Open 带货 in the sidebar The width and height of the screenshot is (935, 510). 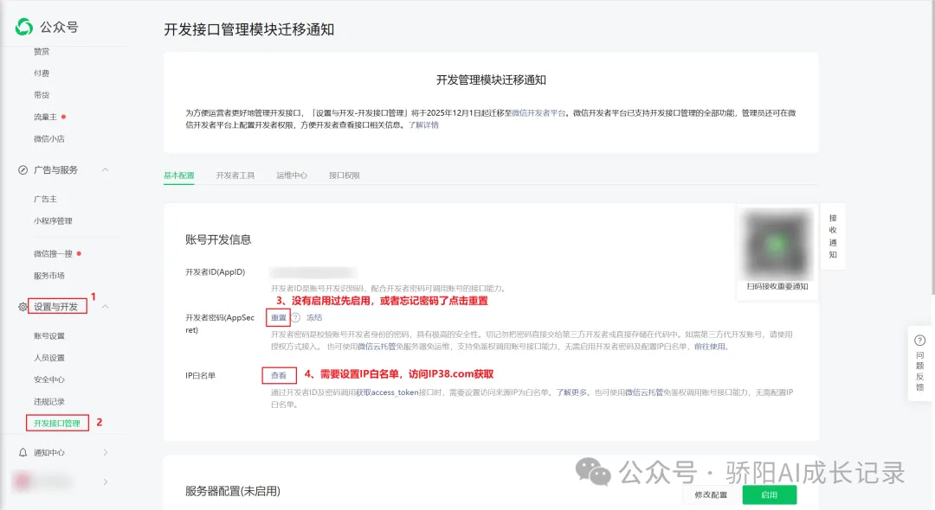pyautogui.click(x=42, y=95)
